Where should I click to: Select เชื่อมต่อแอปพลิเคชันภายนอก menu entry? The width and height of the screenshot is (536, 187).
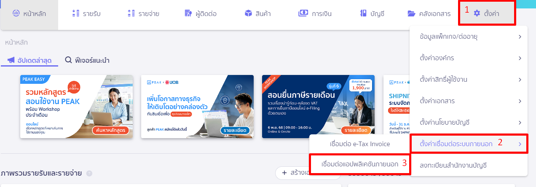(x=359, y=163)
